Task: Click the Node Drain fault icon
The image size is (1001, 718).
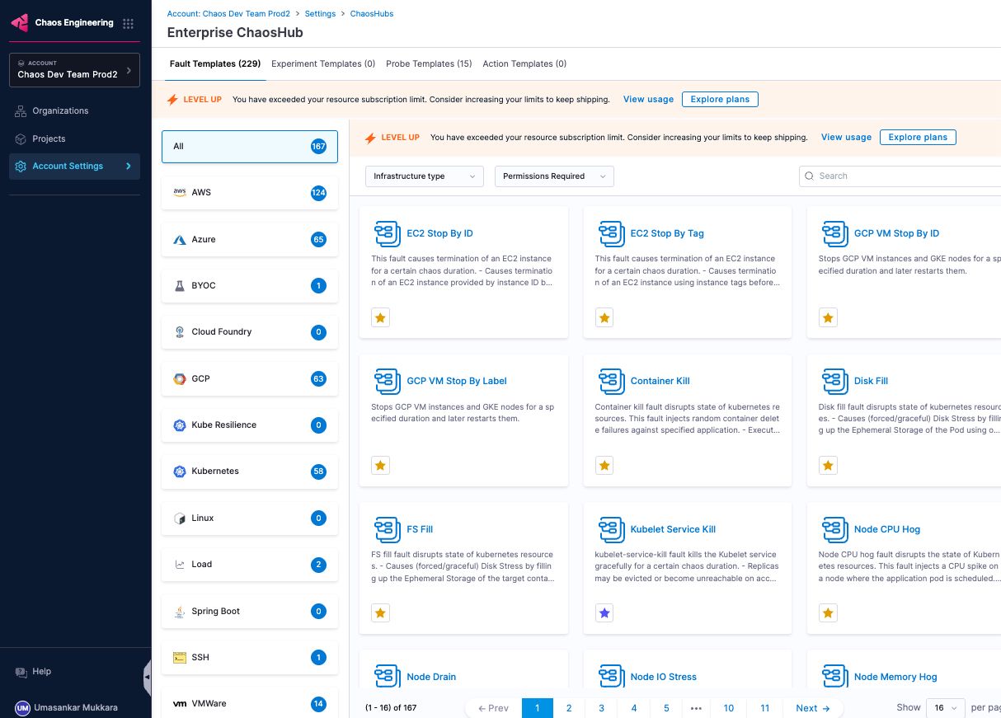Action: (387, 676)
